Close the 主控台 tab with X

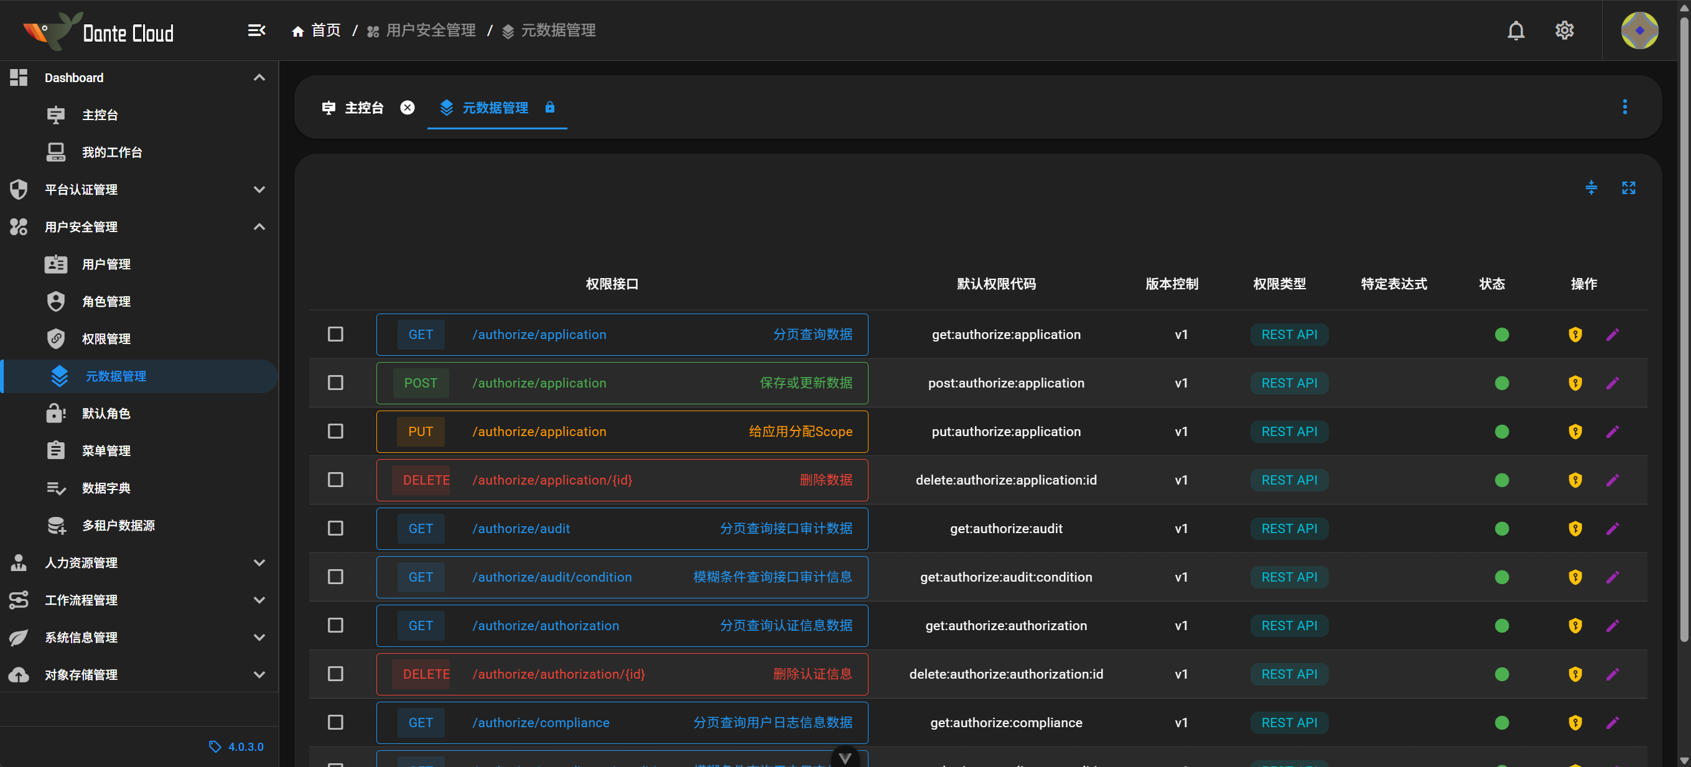[408, 108]
